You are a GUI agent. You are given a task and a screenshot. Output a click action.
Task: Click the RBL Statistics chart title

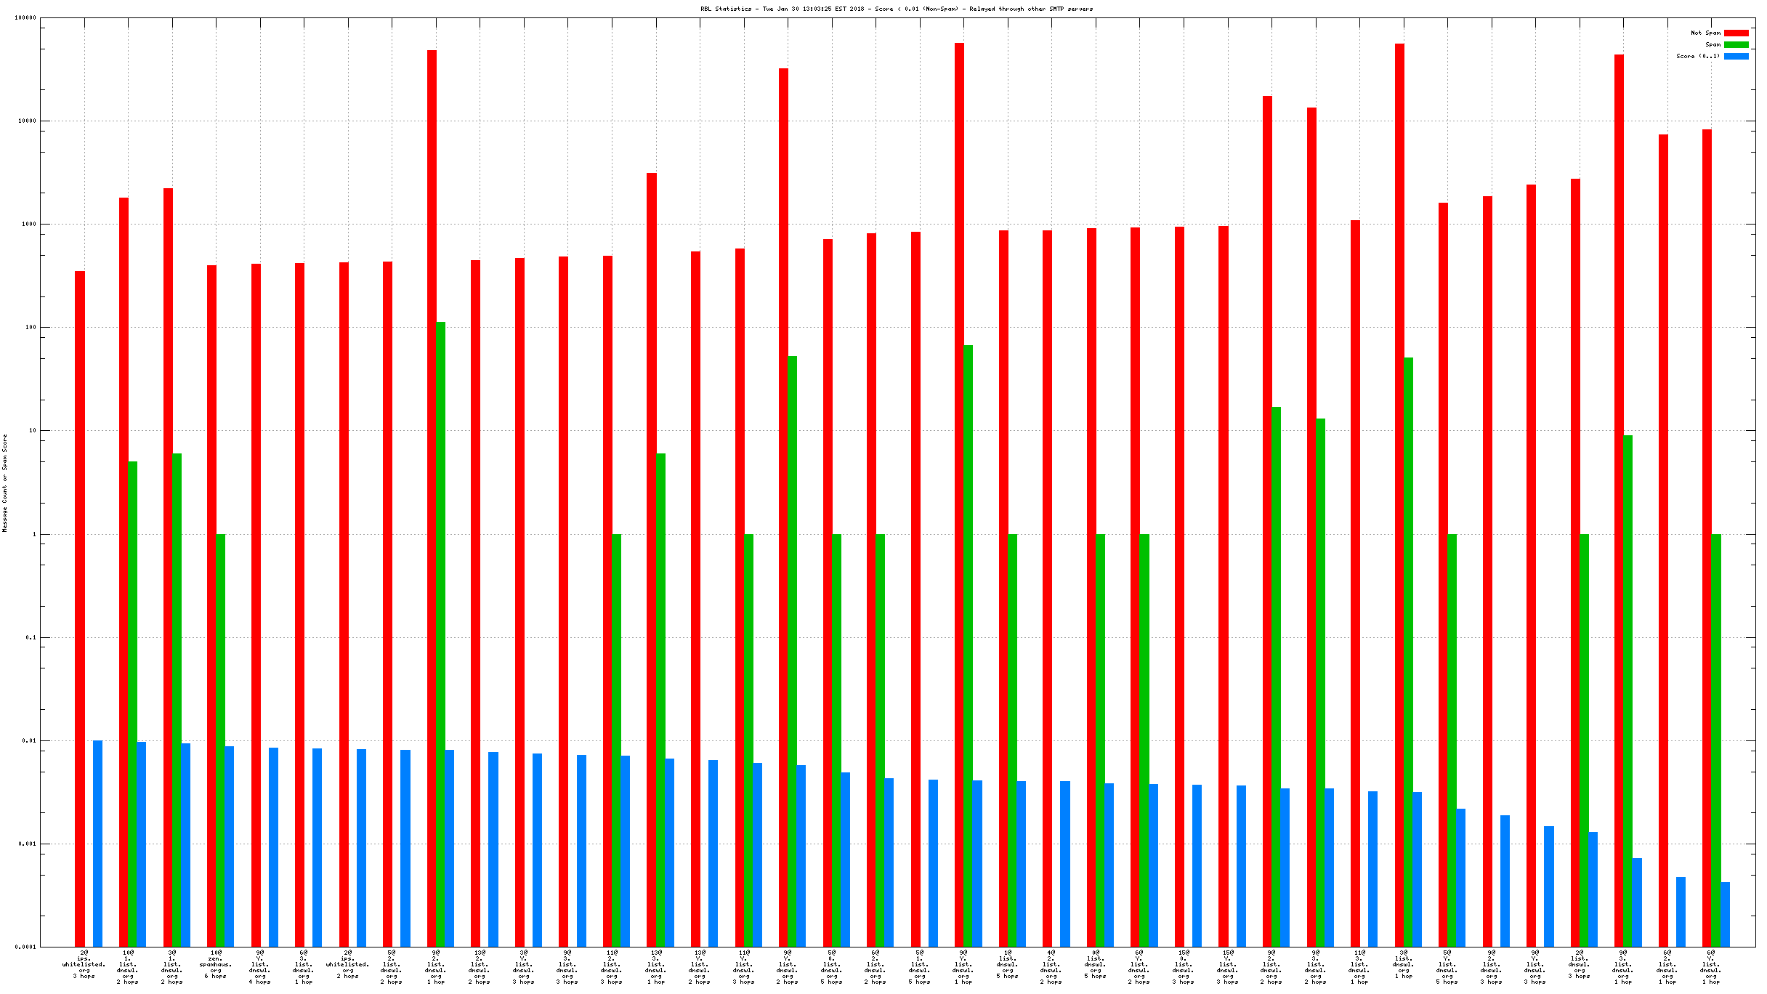pos(896,9)
